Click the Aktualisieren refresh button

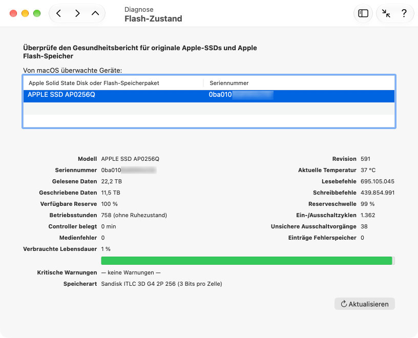[364, 304]
